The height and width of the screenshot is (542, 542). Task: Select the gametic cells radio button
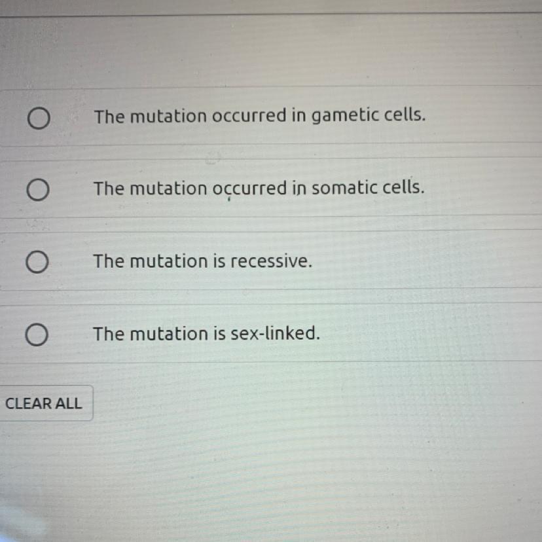point(38,118)
